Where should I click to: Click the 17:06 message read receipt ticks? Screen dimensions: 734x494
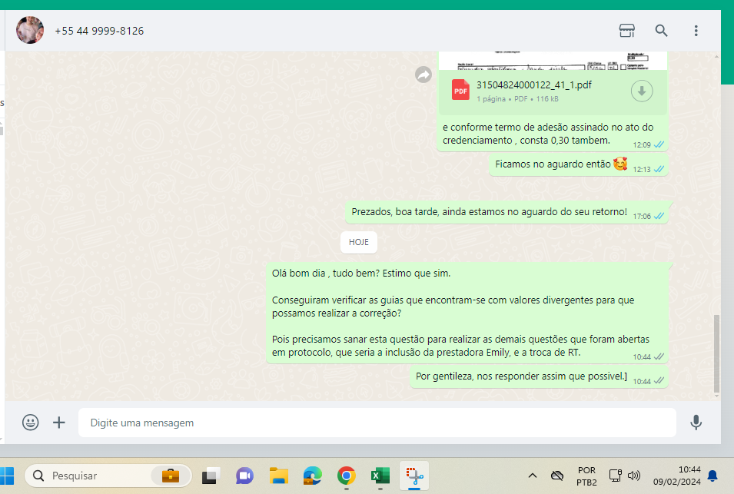click(659, 216)
